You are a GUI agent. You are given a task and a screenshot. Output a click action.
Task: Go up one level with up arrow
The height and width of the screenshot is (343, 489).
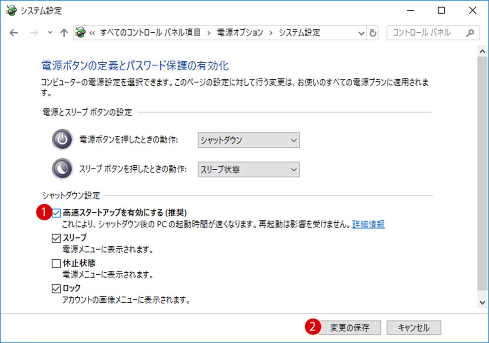(x=64, y=33)
